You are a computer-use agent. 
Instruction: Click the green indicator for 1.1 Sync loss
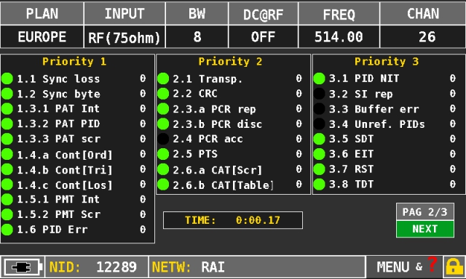click(x=7, y=78)
